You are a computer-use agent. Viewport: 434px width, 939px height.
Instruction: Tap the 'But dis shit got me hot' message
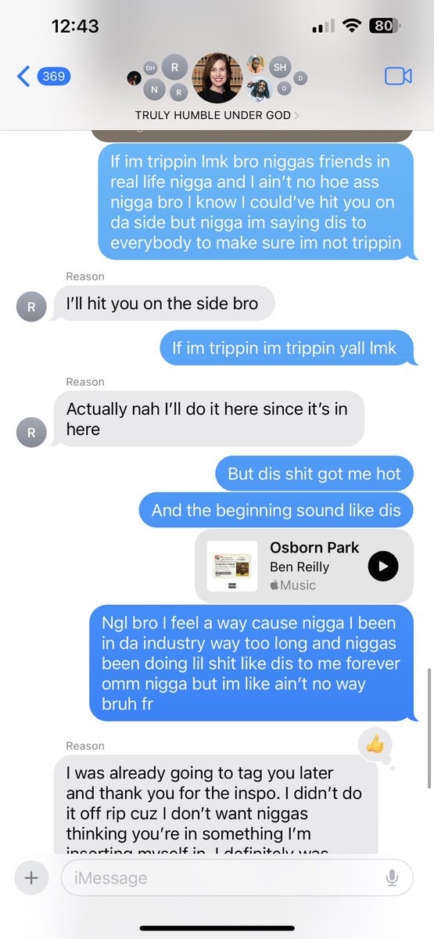tap(314, 473)
